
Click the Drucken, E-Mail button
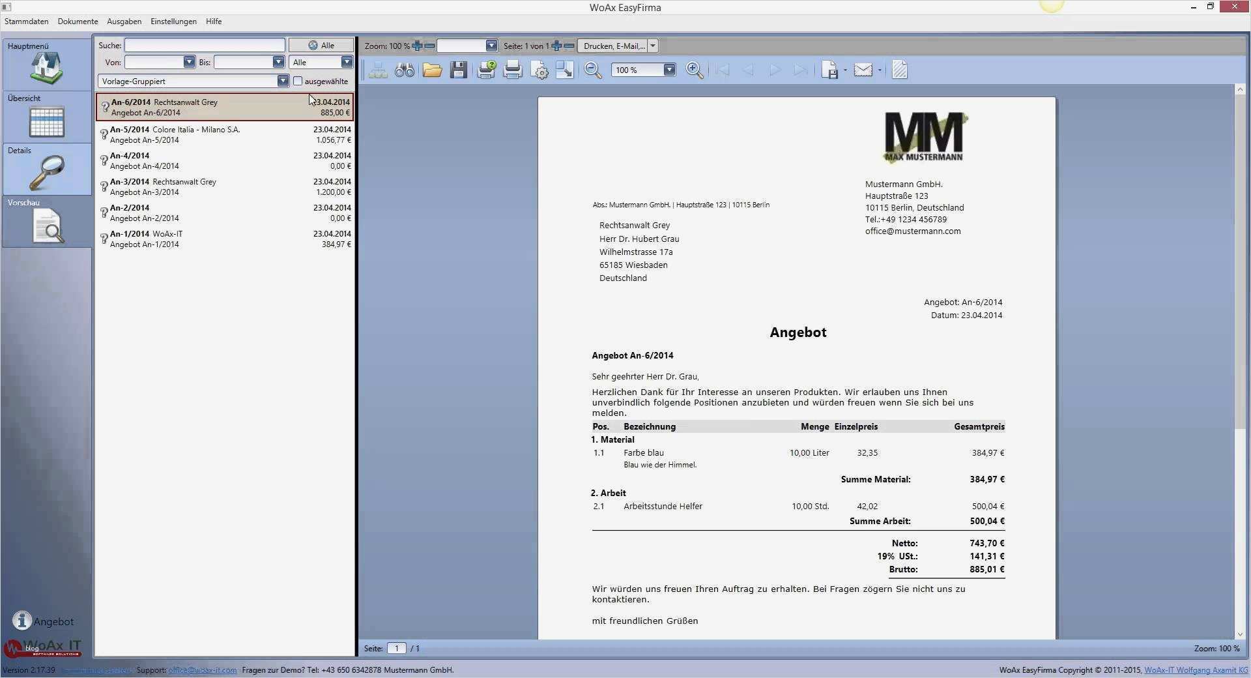click(x=612, y=46)
